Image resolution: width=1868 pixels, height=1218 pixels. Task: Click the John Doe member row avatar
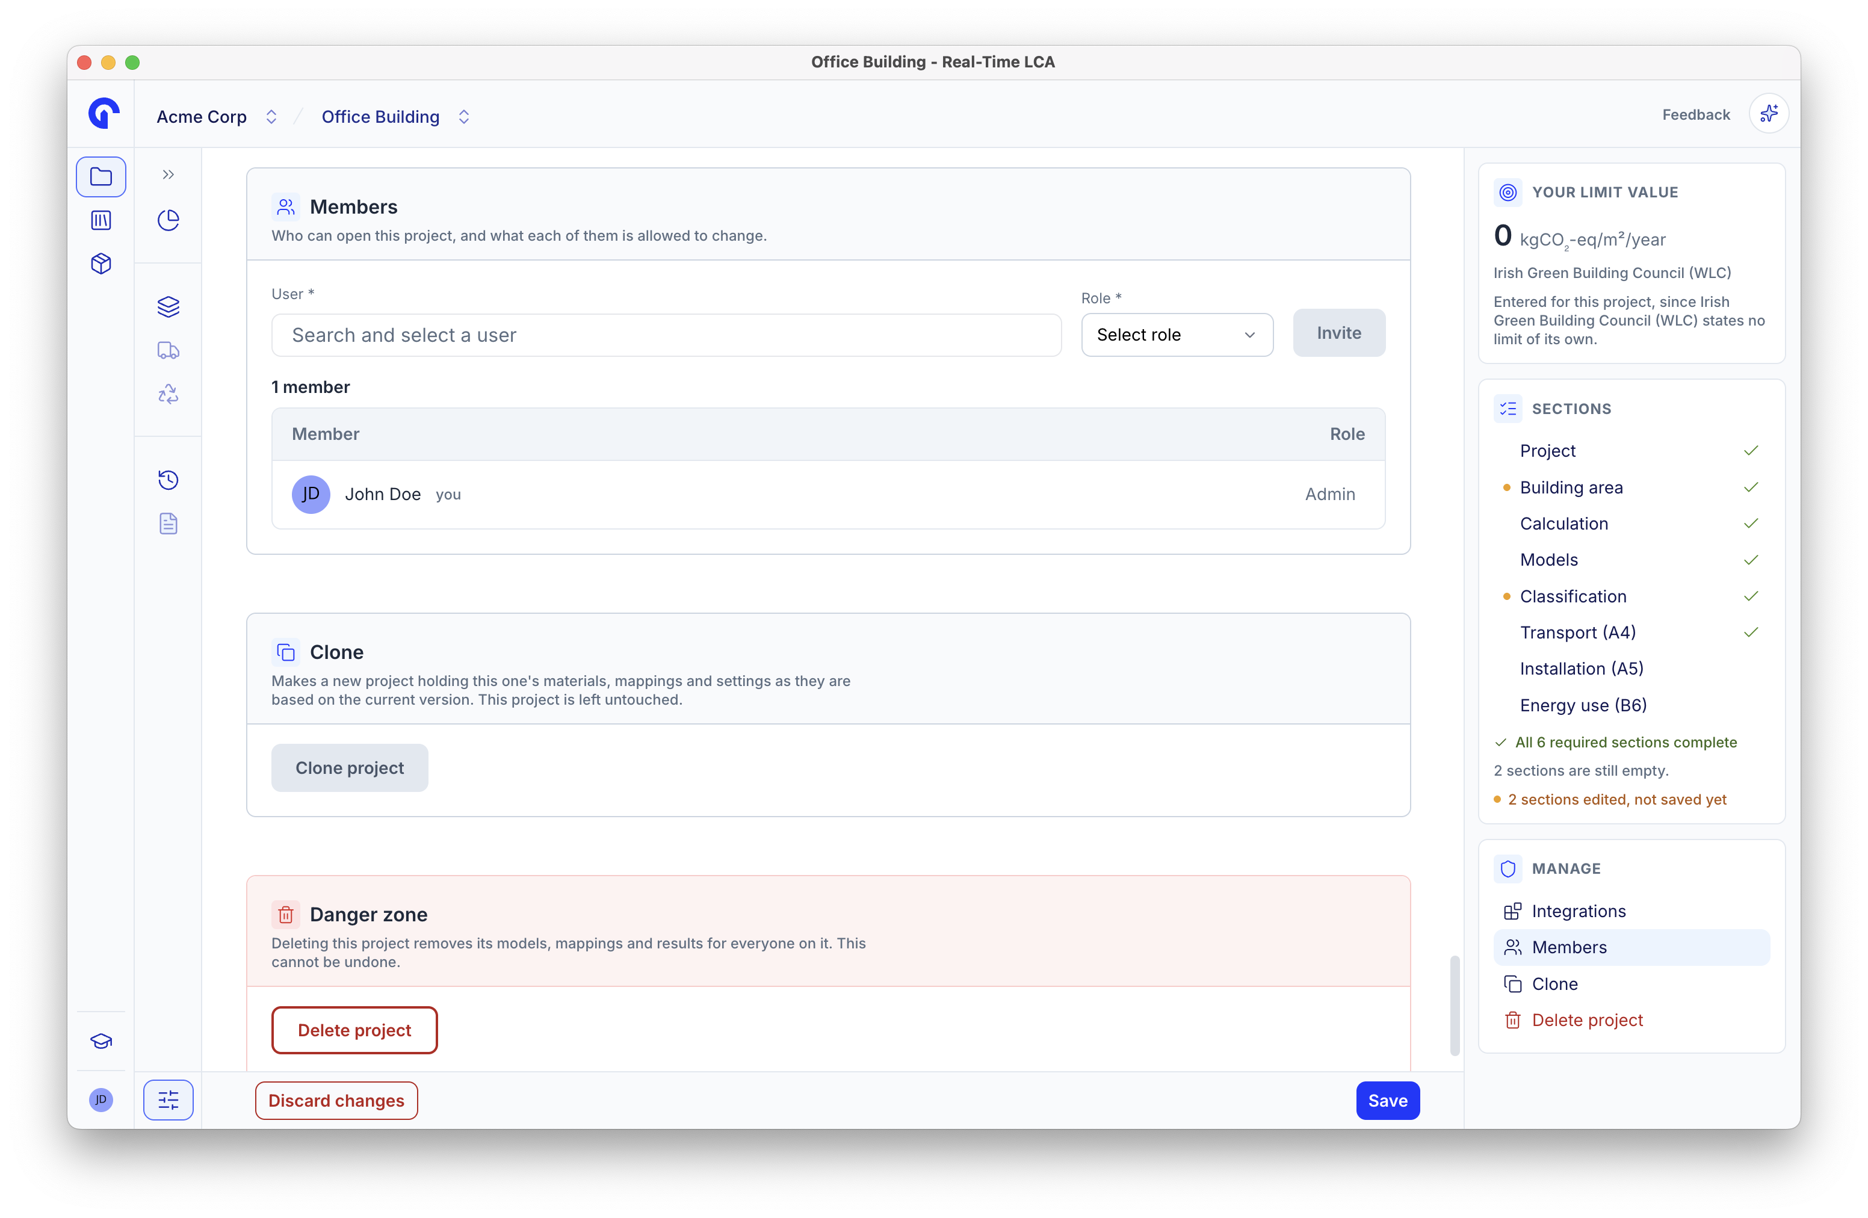point(311,495)
